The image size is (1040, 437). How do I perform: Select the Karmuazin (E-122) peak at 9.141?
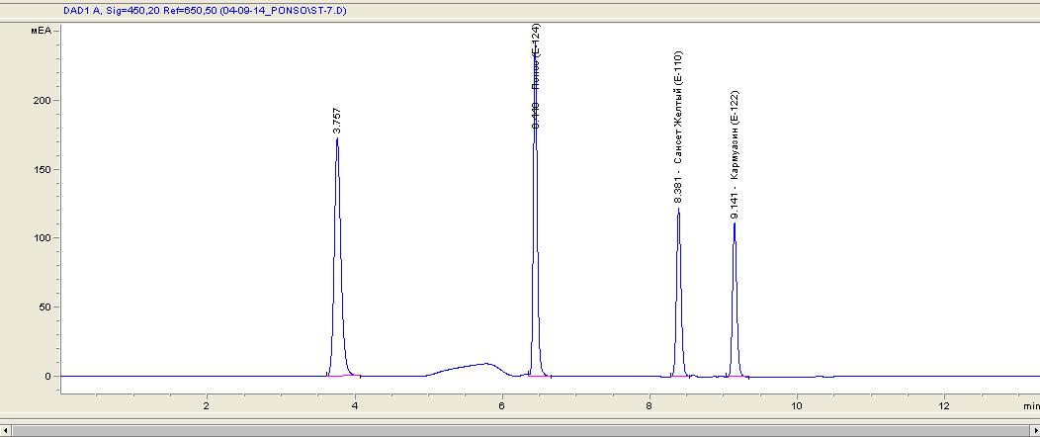[735, 225]
